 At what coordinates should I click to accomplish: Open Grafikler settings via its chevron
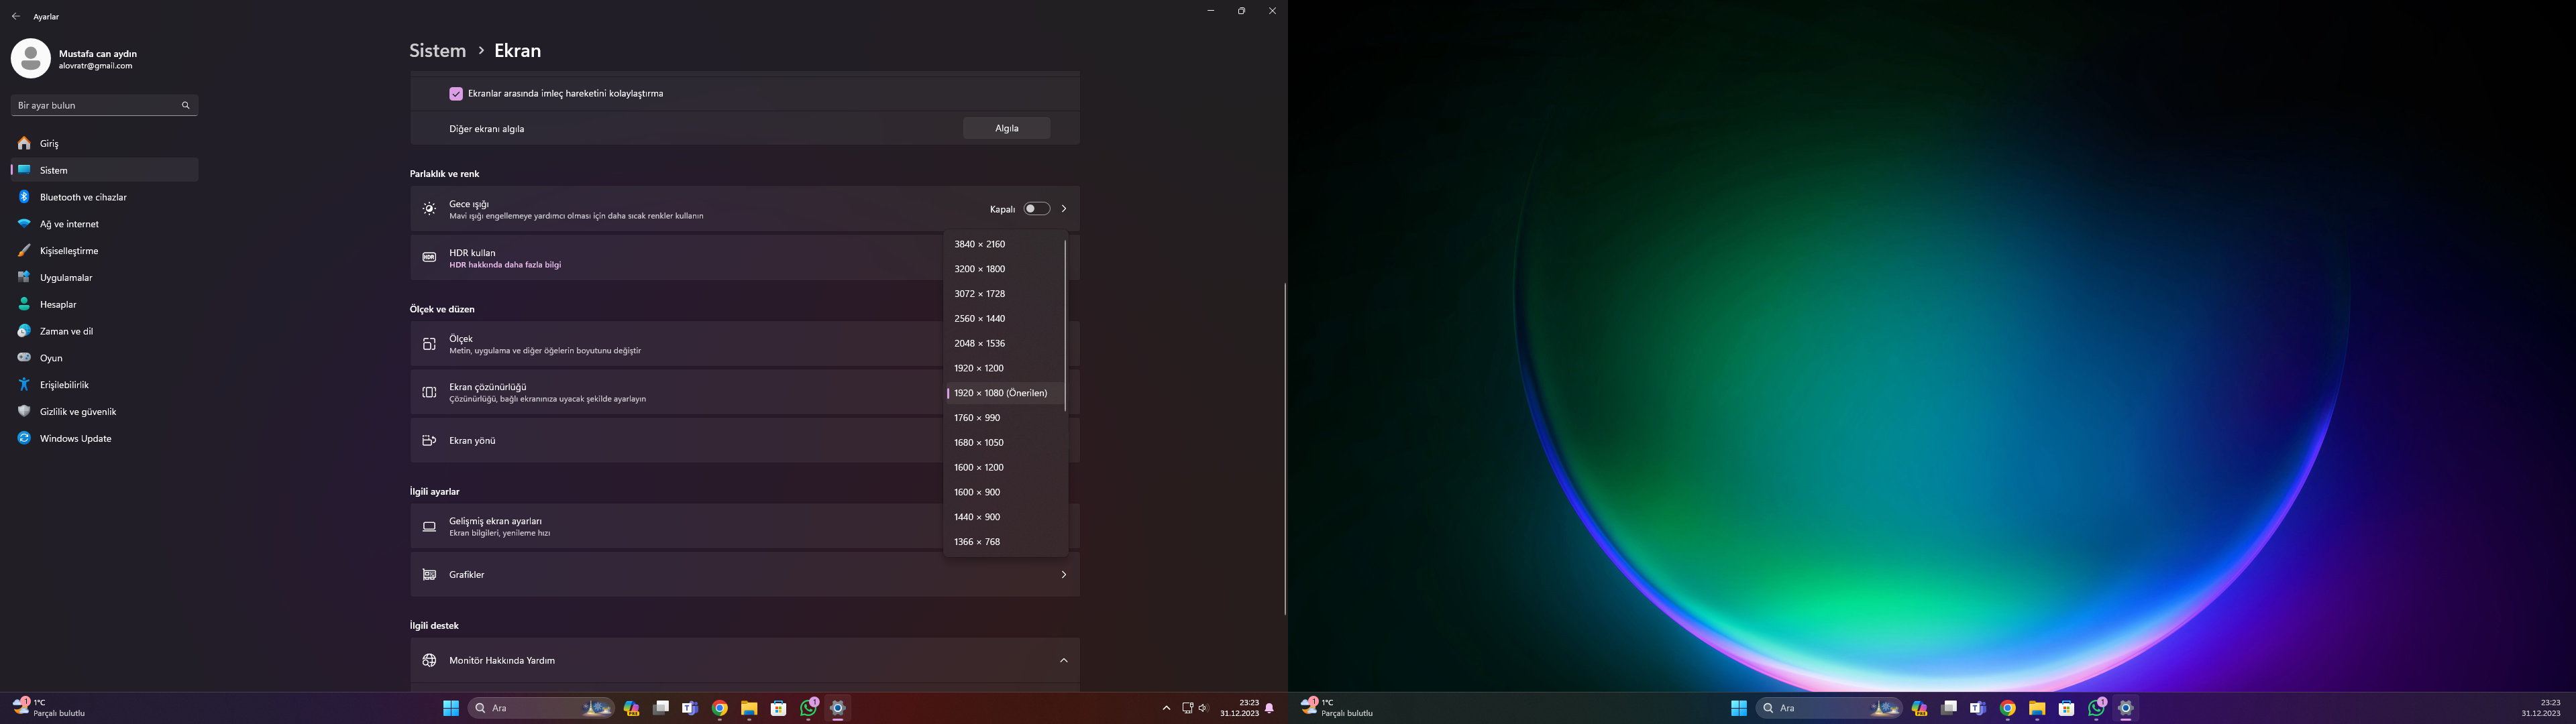(1064, 575)
